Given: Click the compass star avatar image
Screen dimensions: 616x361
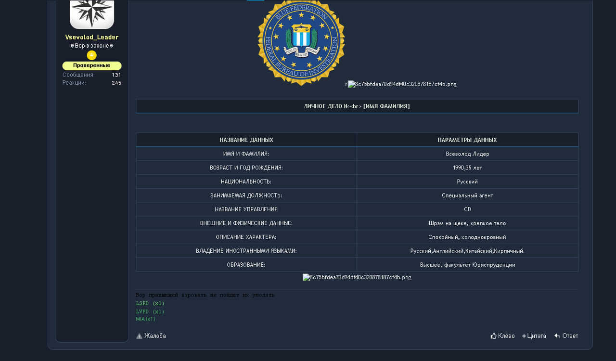Looking at the screenshot, I should coord(92,14).
